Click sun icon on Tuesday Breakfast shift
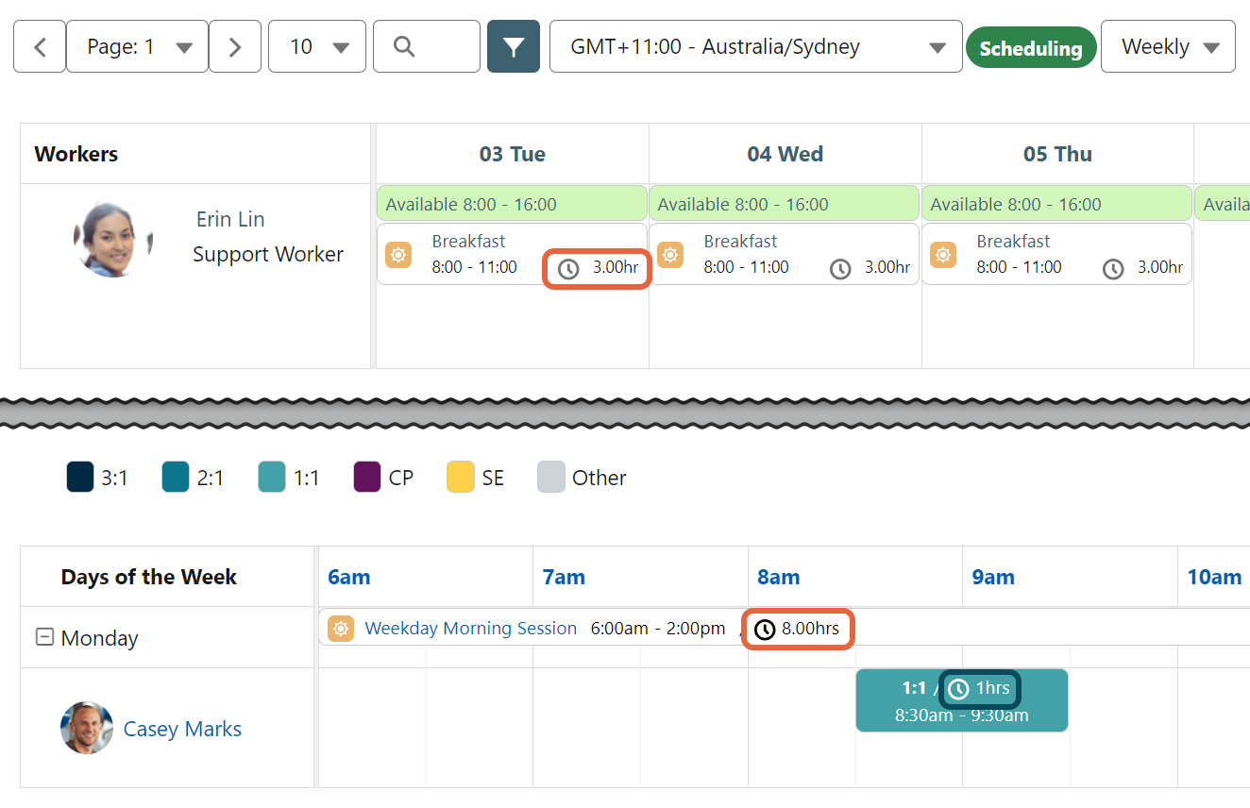 (398, 255)
